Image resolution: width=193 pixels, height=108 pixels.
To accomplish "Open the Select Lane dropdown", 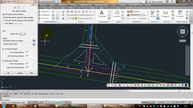I will (x=23, y=34).
